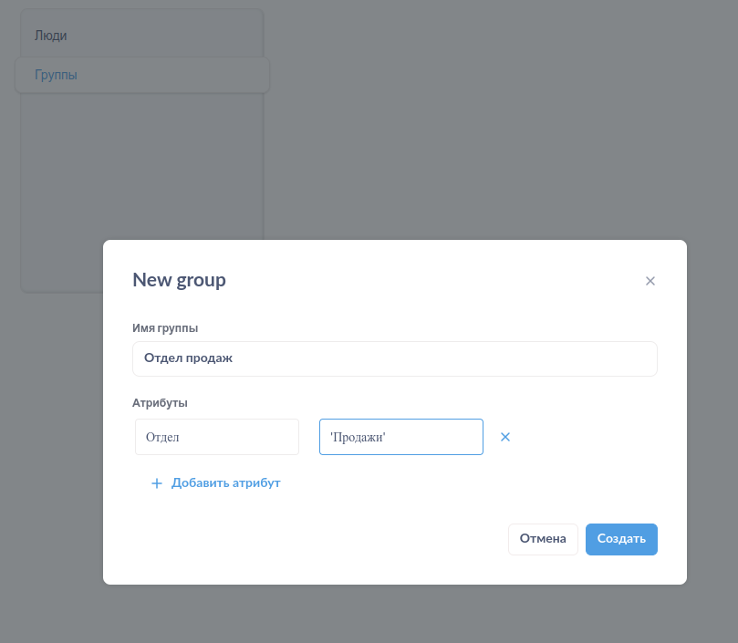This screenshot has width=738, height=643.
Task: Click the Атрибуты section label
Action: coord(160,403)
